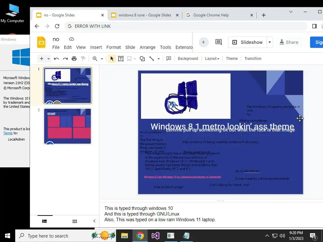Open the Arrange menu
Image resolution: width=323 pixels, height=242 pixels.
tap(148, 47)
